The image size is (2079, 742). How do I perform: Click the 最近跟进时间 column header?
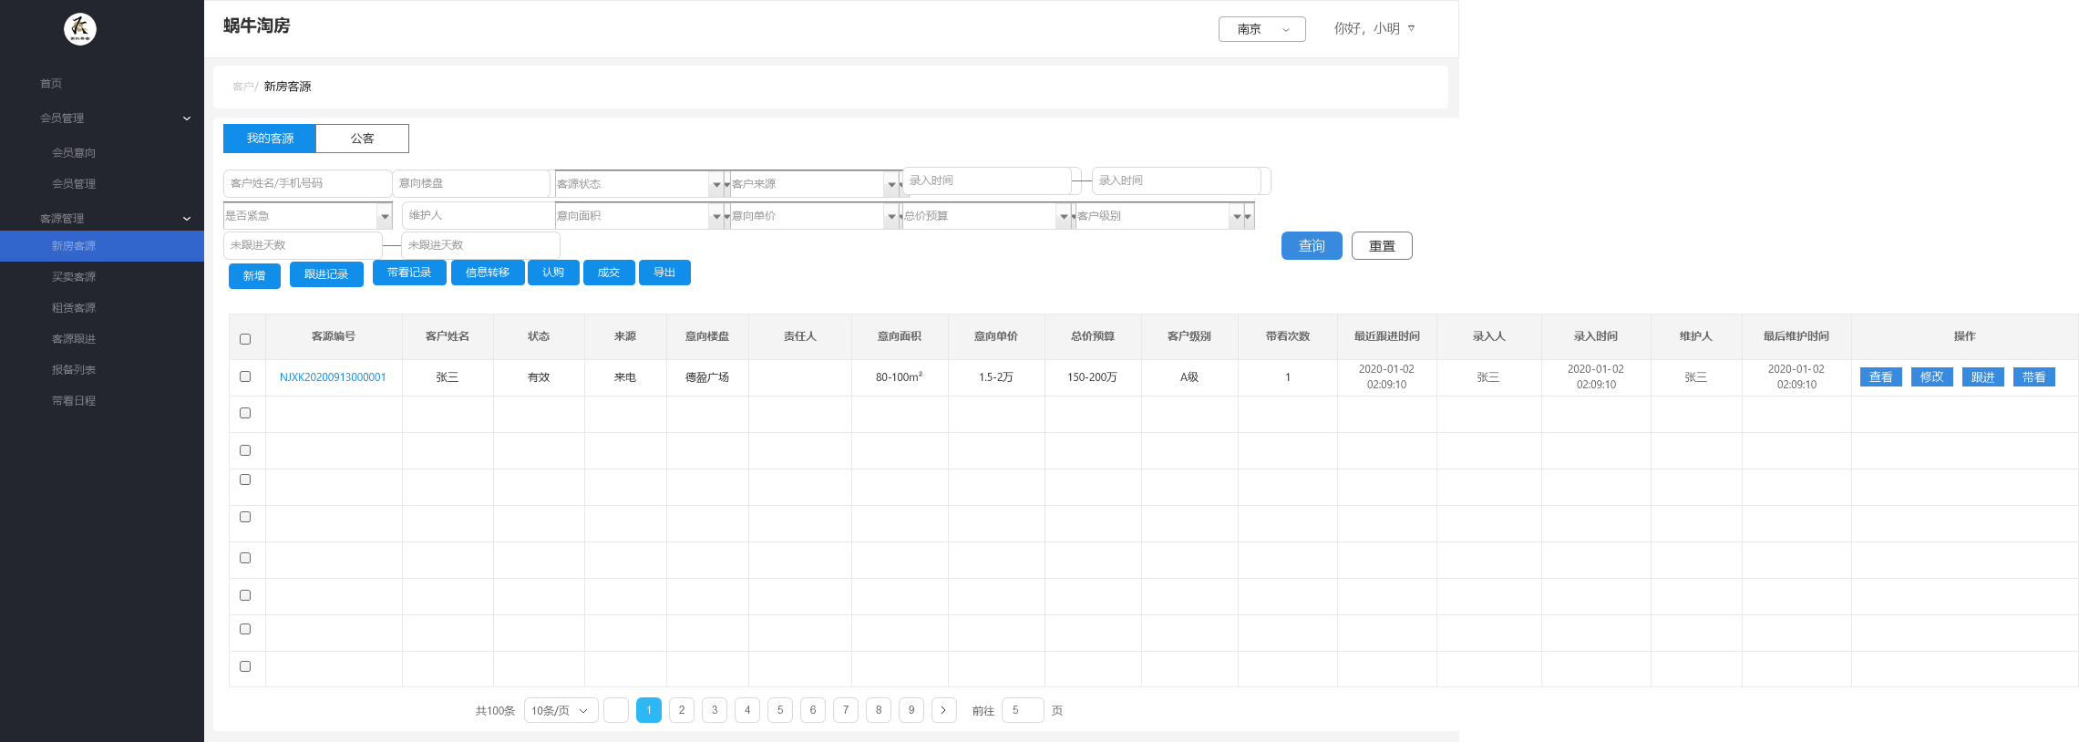(x=1386, y=336)
